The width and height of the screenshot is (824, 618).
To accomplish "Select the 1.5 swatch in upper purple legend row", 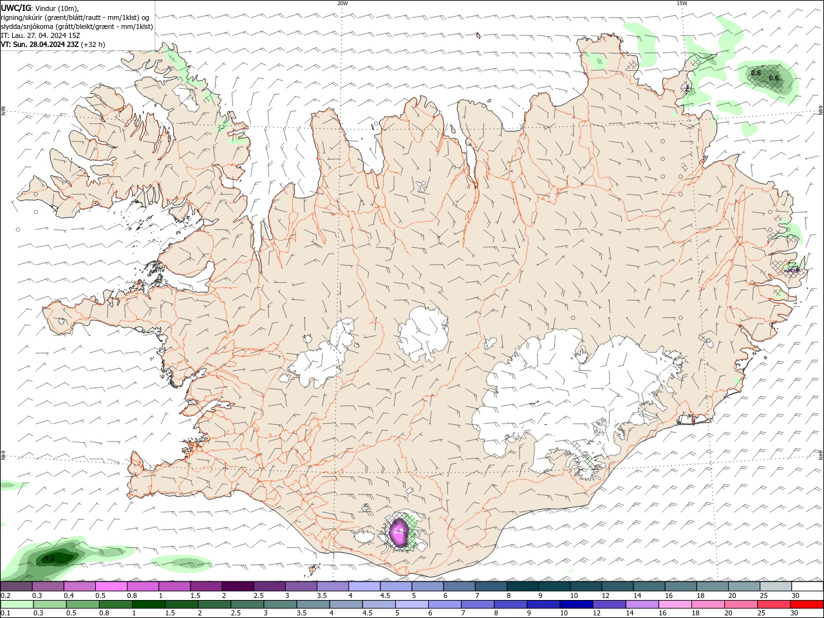I will coord(206,586).
